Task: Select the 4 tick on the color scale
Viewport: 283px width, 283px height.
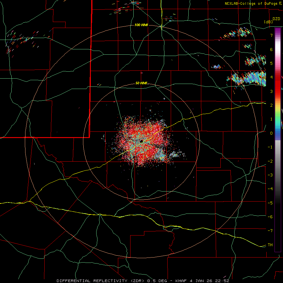Action: point(271,77)
